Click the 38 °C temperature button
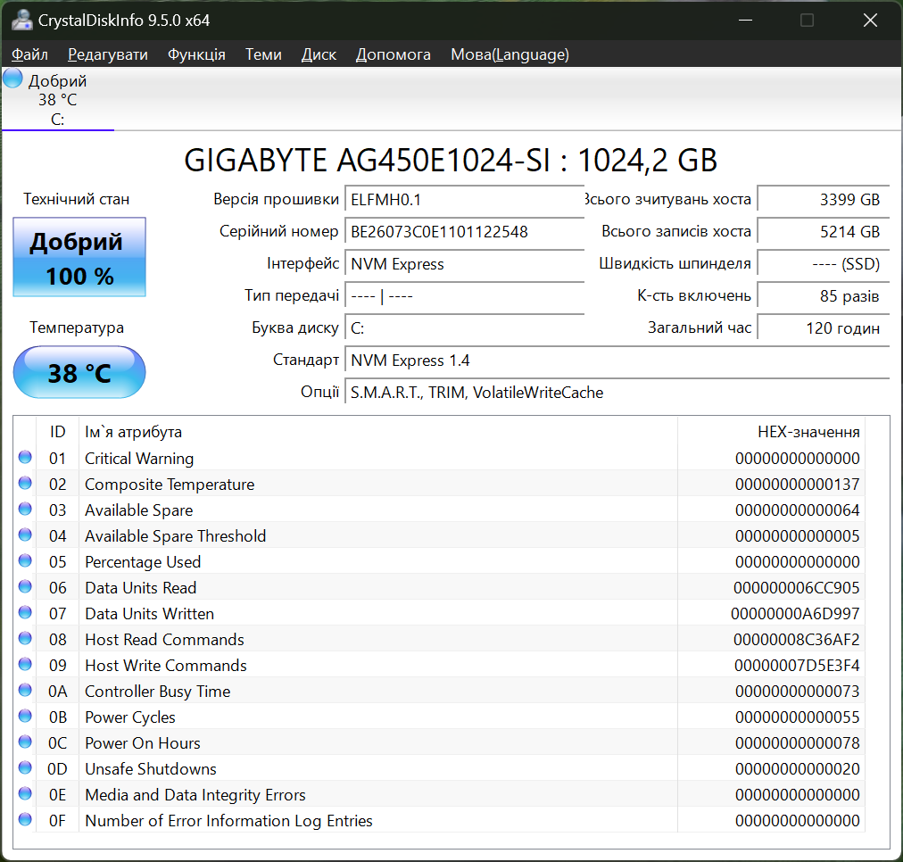 pos(79,372)
